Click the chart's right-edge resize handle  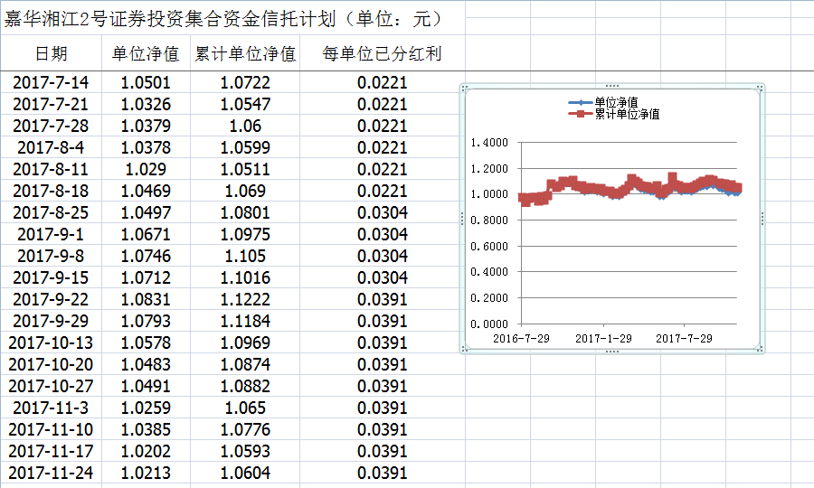pos(763,219)
